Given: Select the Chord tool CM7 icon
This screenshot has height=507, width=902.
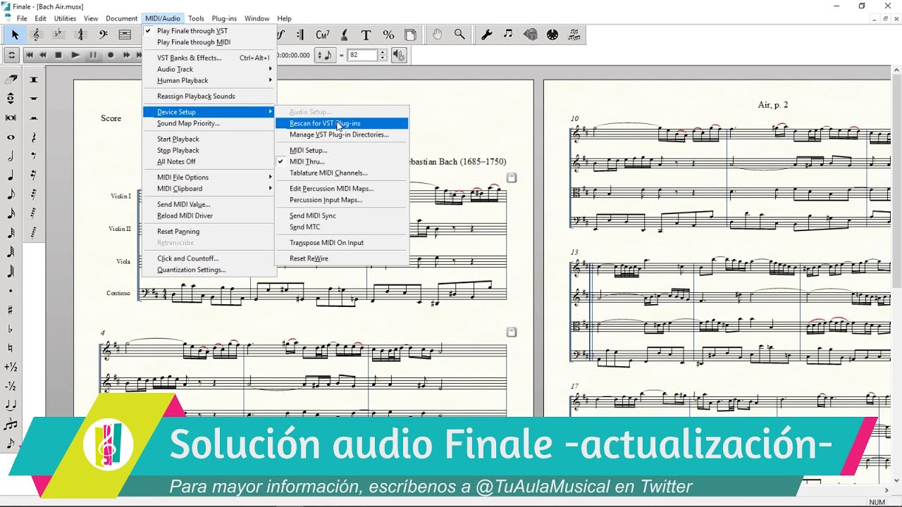Looking at the screenshot, I should click(323, 35).
